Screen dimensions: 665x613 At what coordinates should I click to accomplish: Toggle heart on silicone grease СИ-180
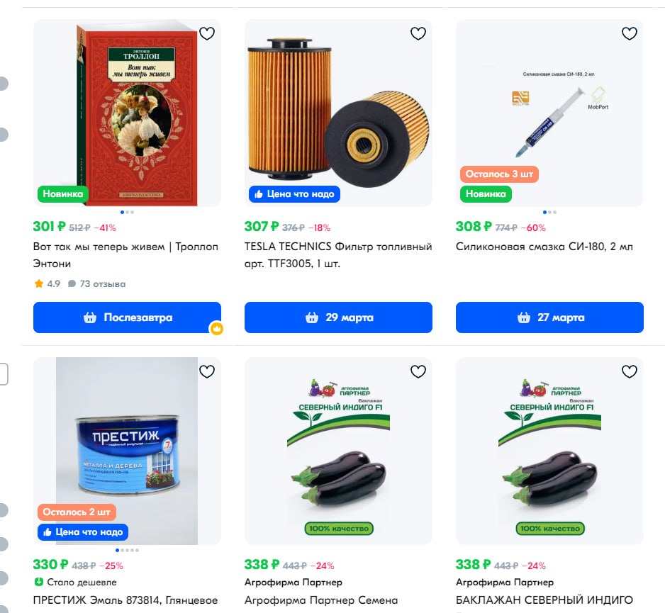(x=630, y=33)
